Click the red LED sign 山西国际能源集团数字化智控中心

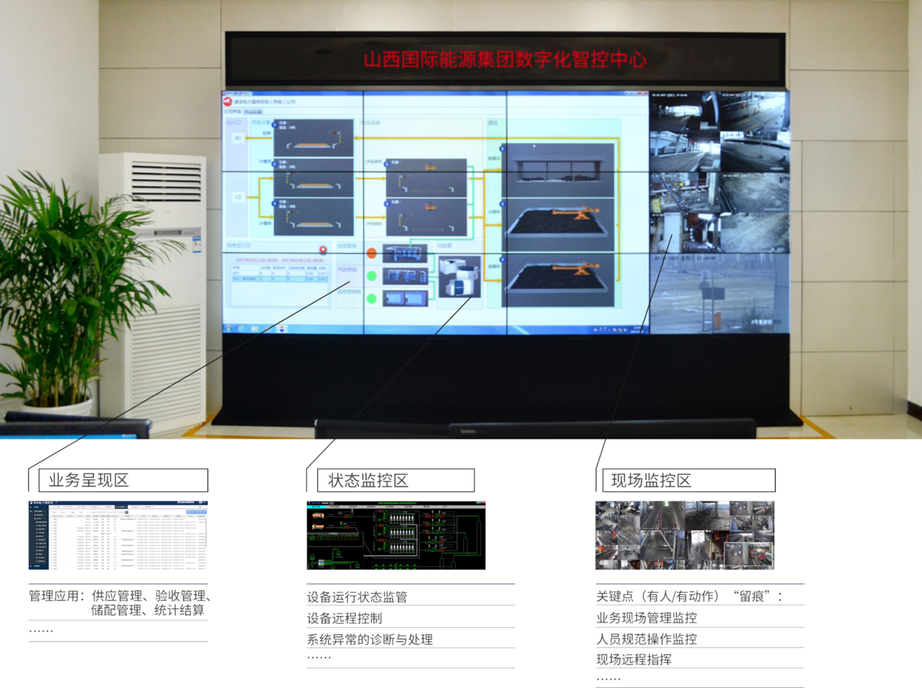click(x=505, y=59)
